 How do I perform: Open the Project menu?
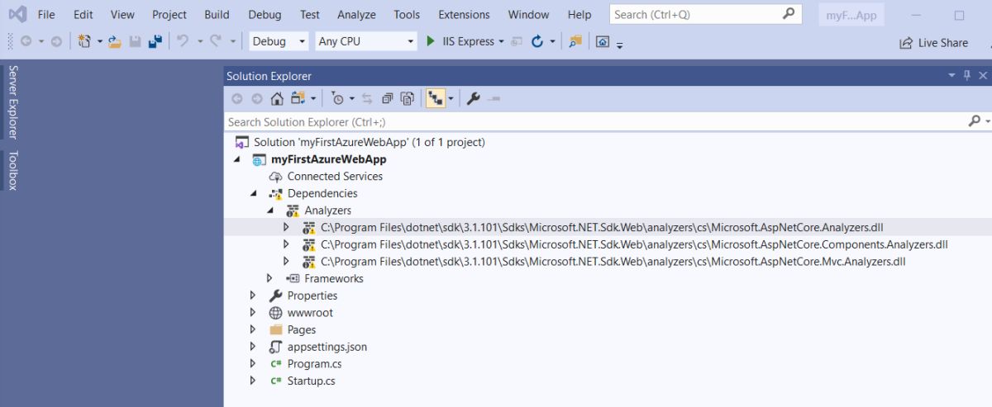point(169,14)
